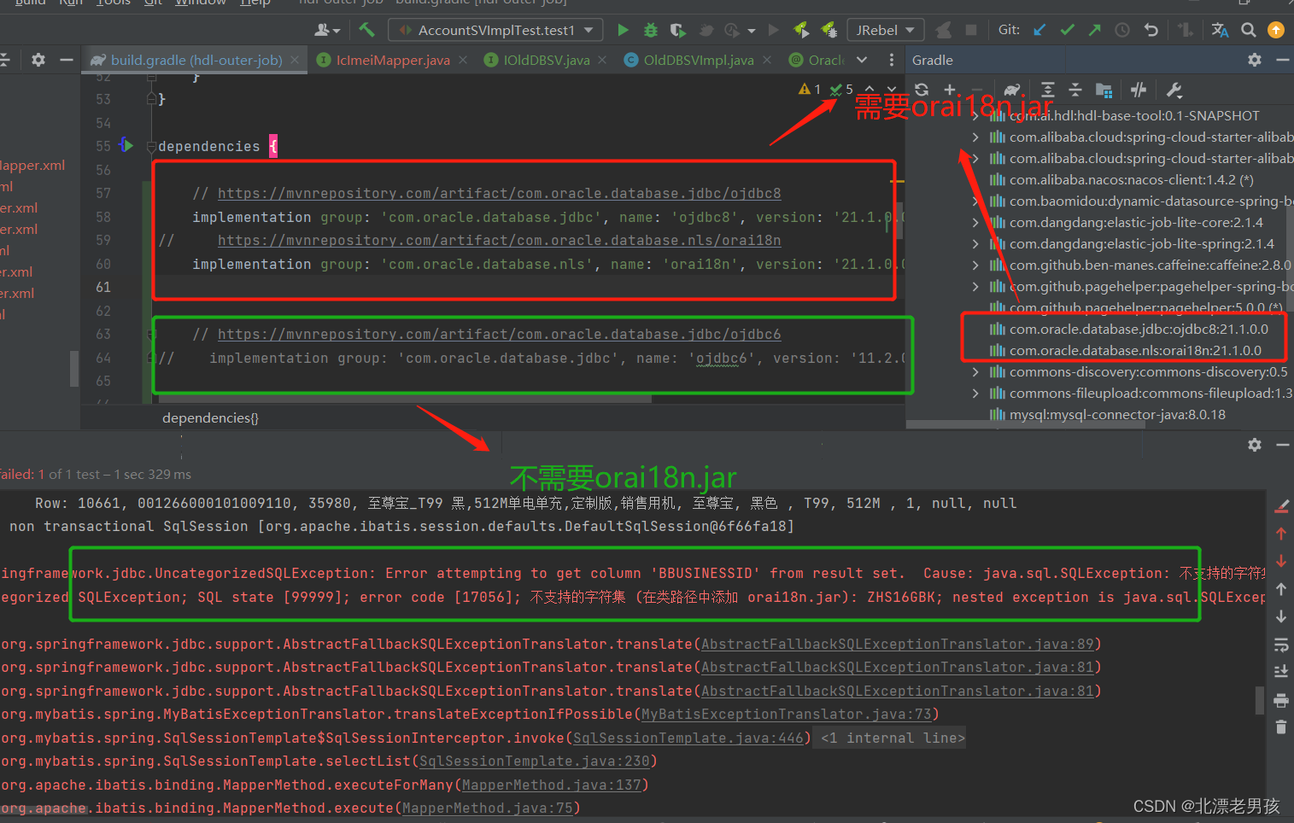Viewport: 1294px width, 823px height.
Task: Switch to OldDBSVImpl.java tab
Action: [699, 60]
